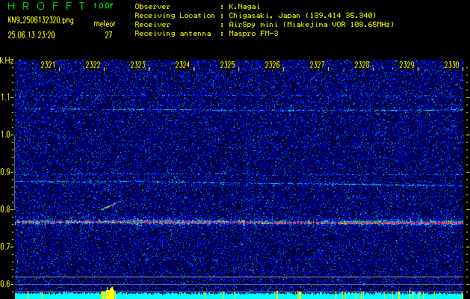Click the 2329 time marker

[x=406, y=65]
